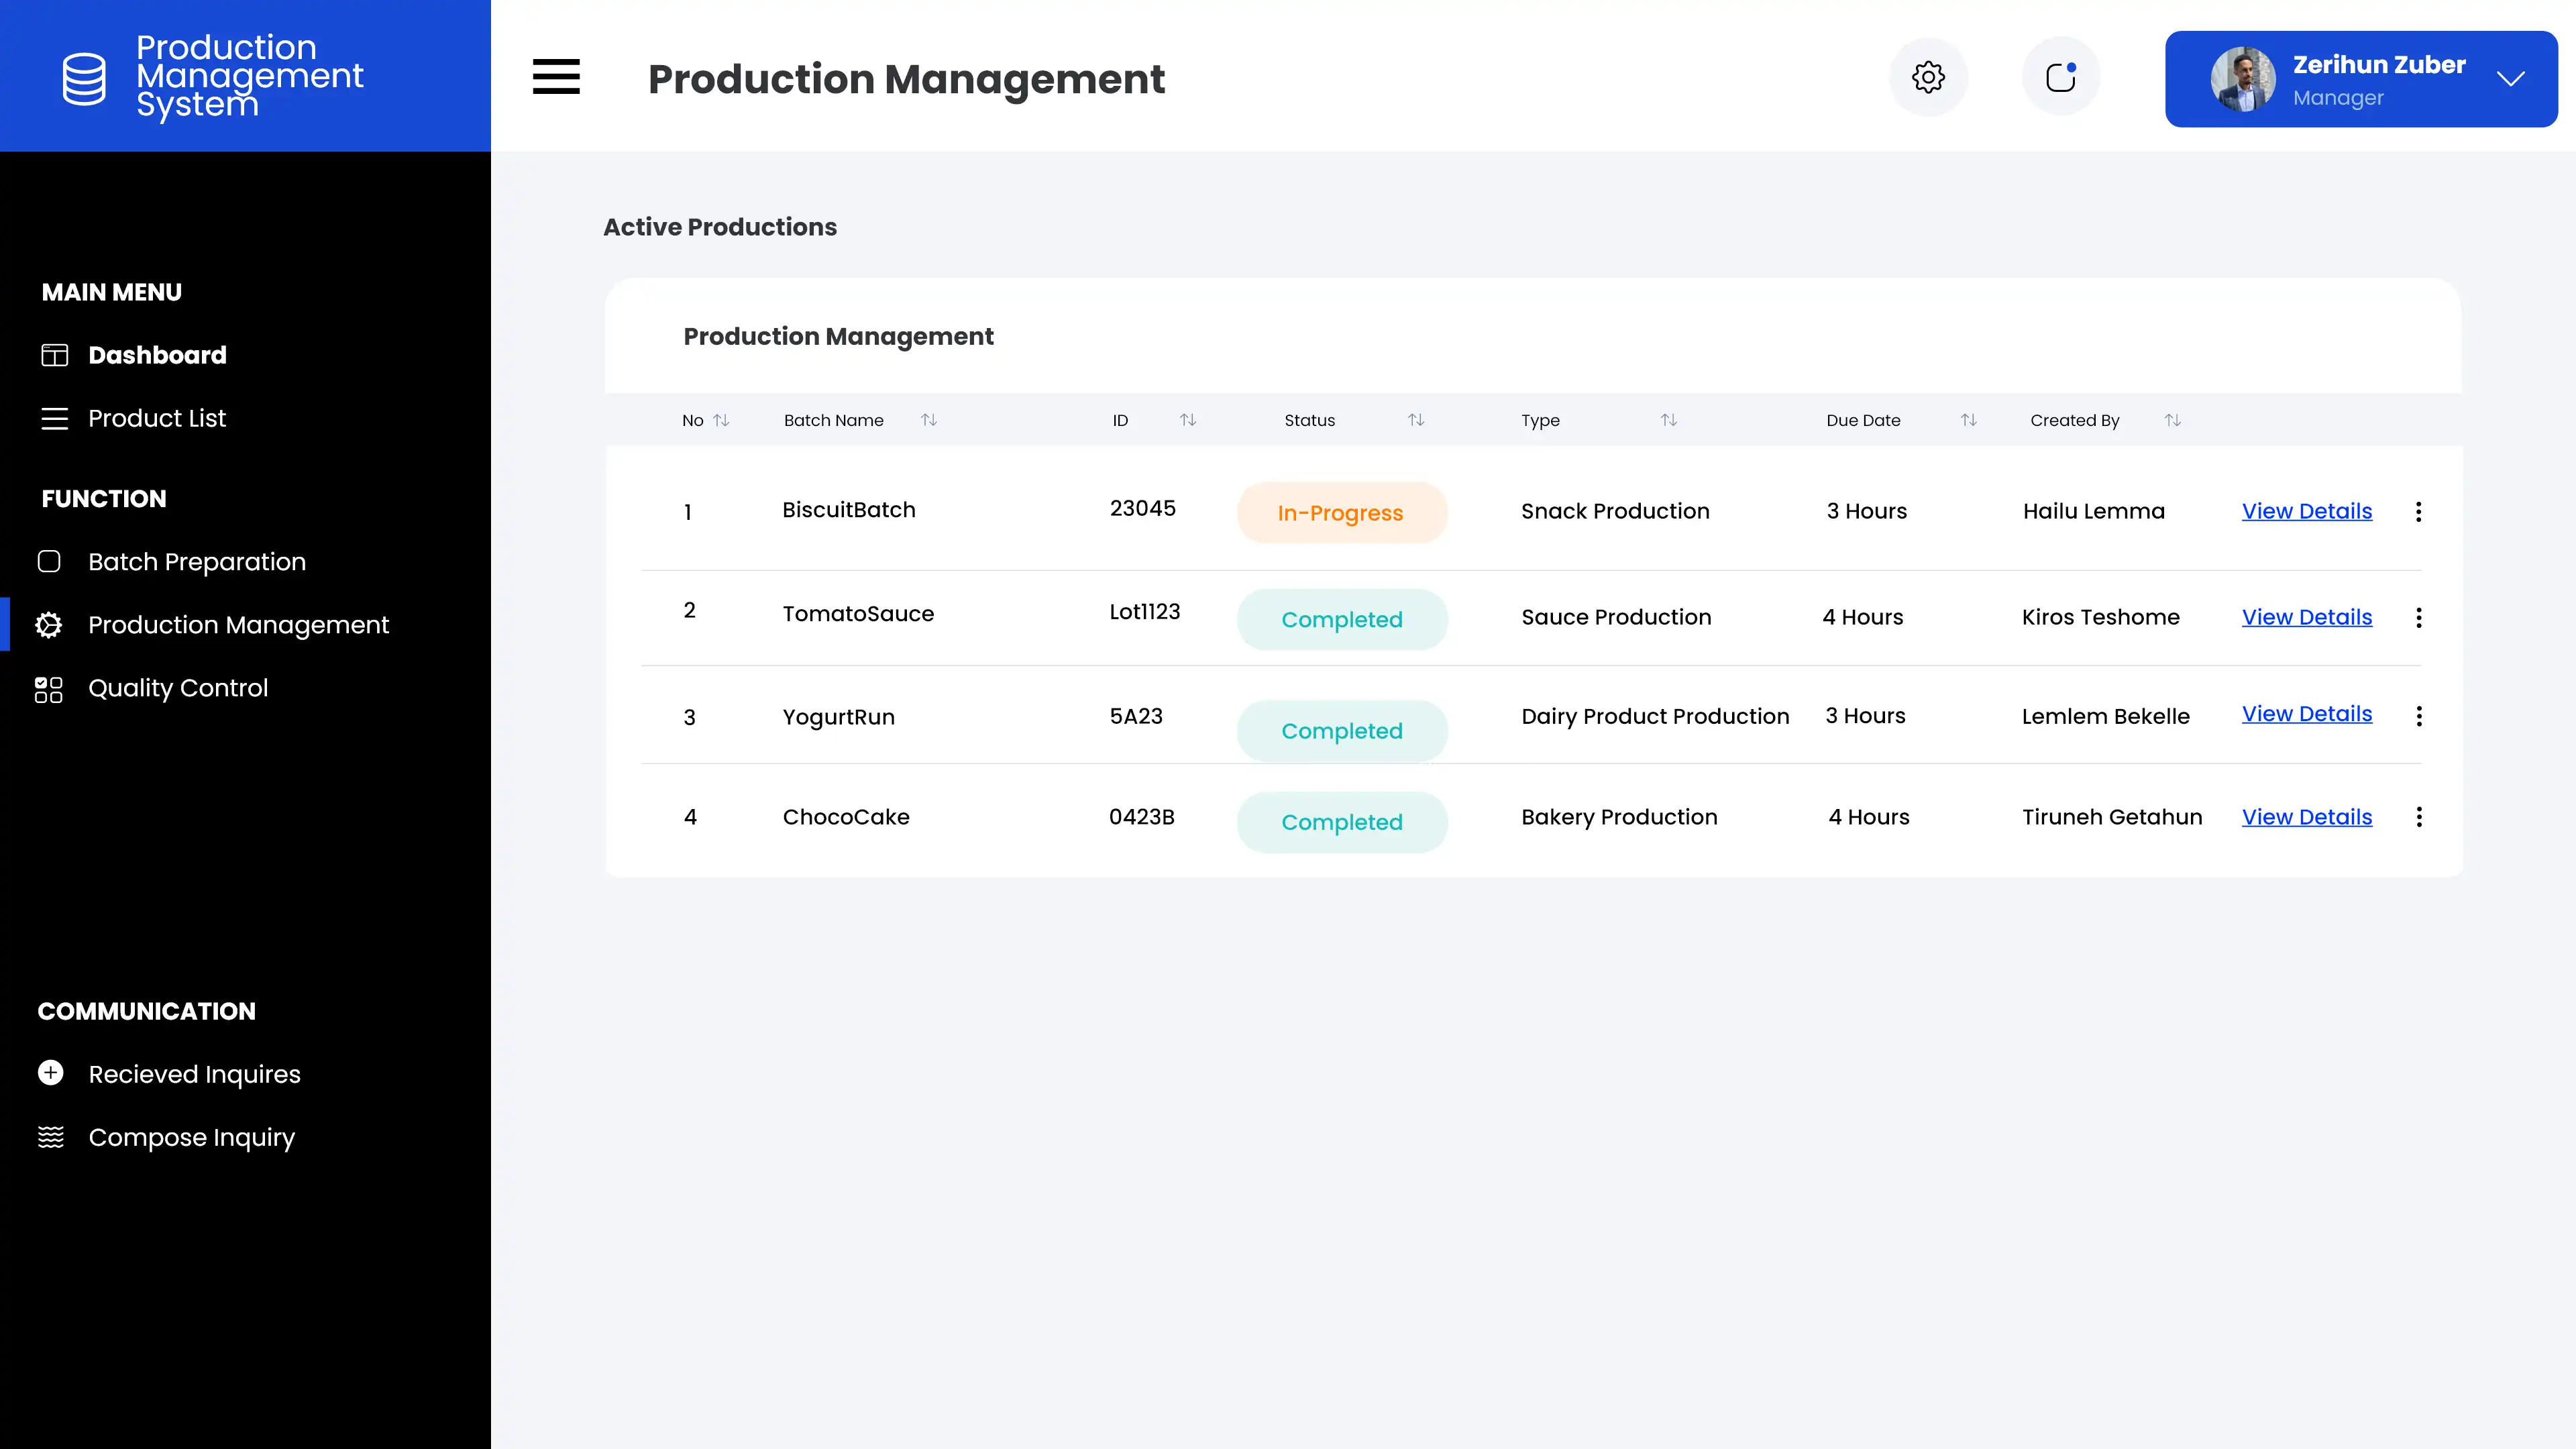Click the hamburger menu icon
This screenshot has height=1449, width=2576.
[x=556, y=77]
